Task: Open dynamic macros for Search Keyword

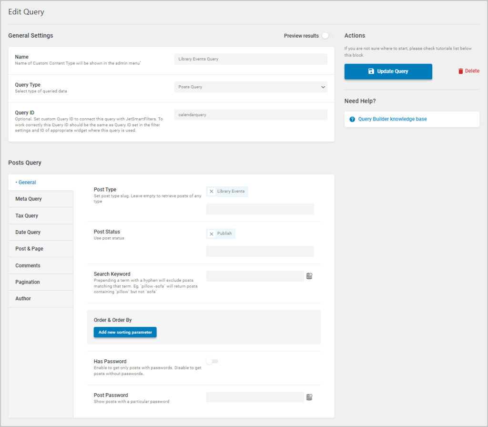Action: [x=309, y=275]
